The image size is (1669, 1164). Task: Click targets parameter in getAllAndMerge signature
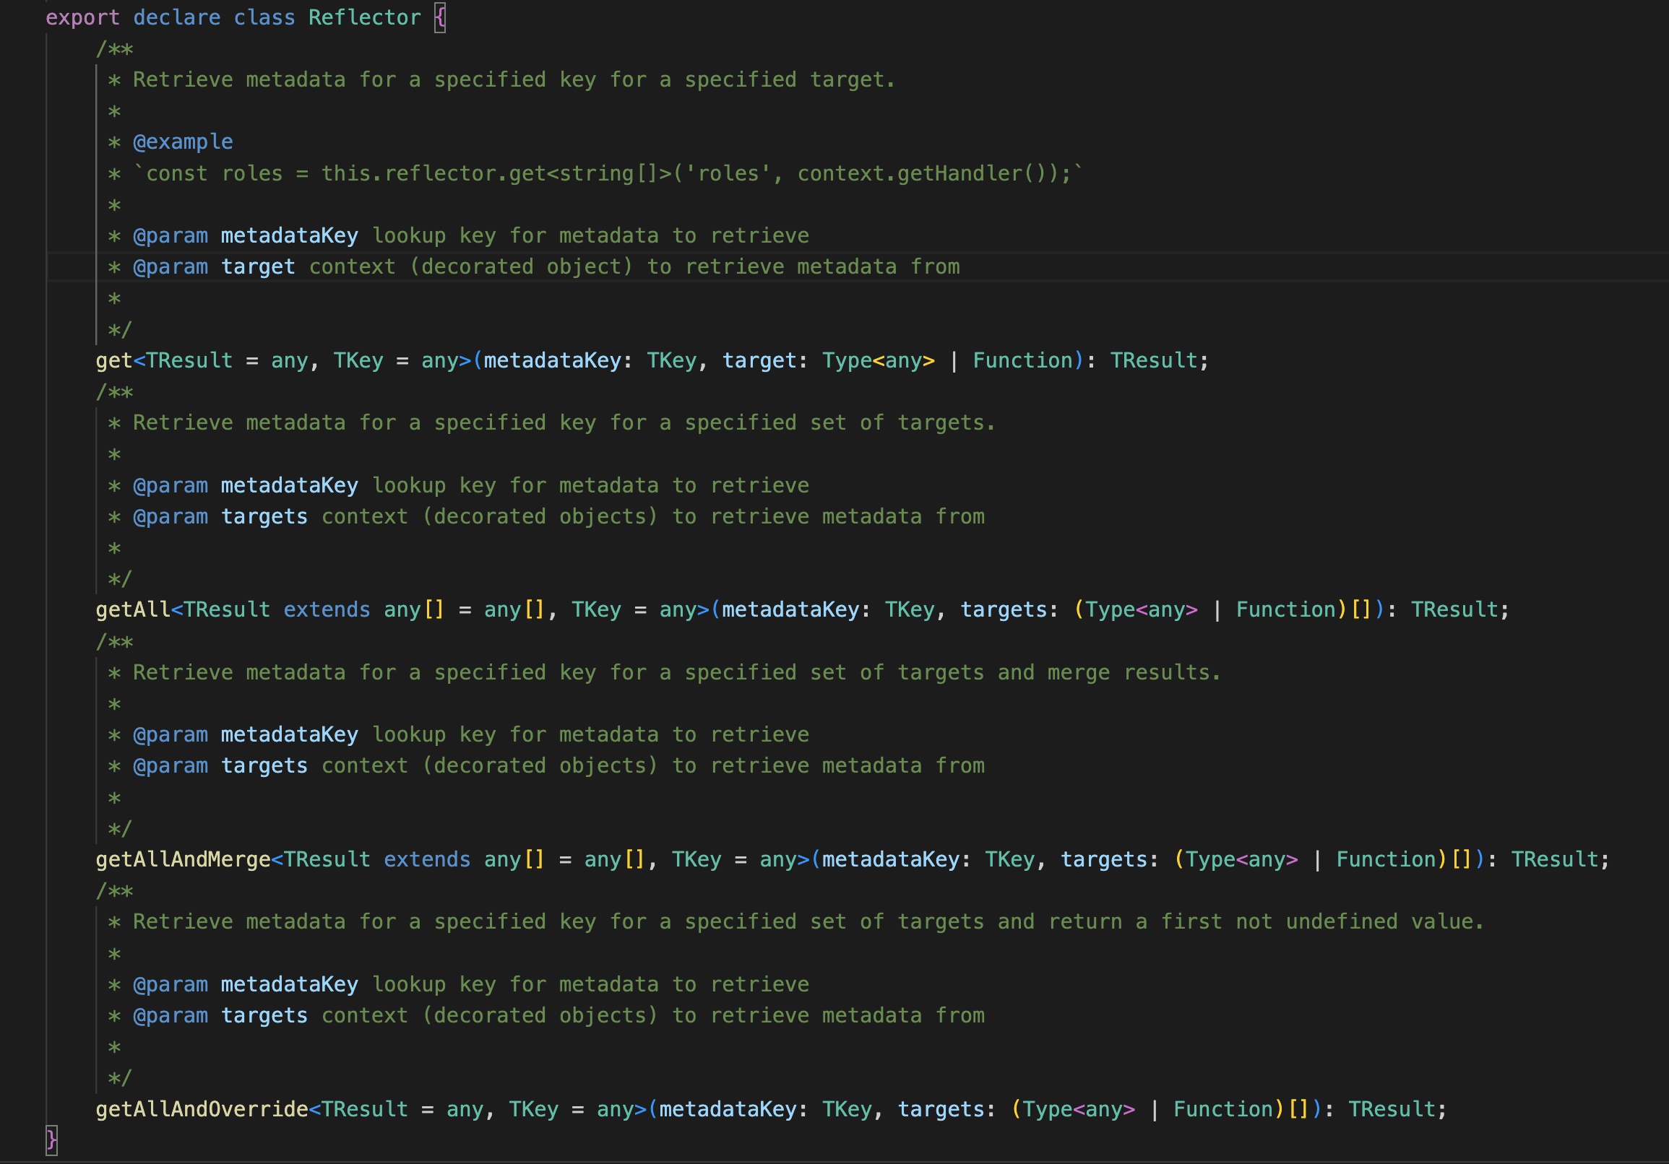[1103, 859]
